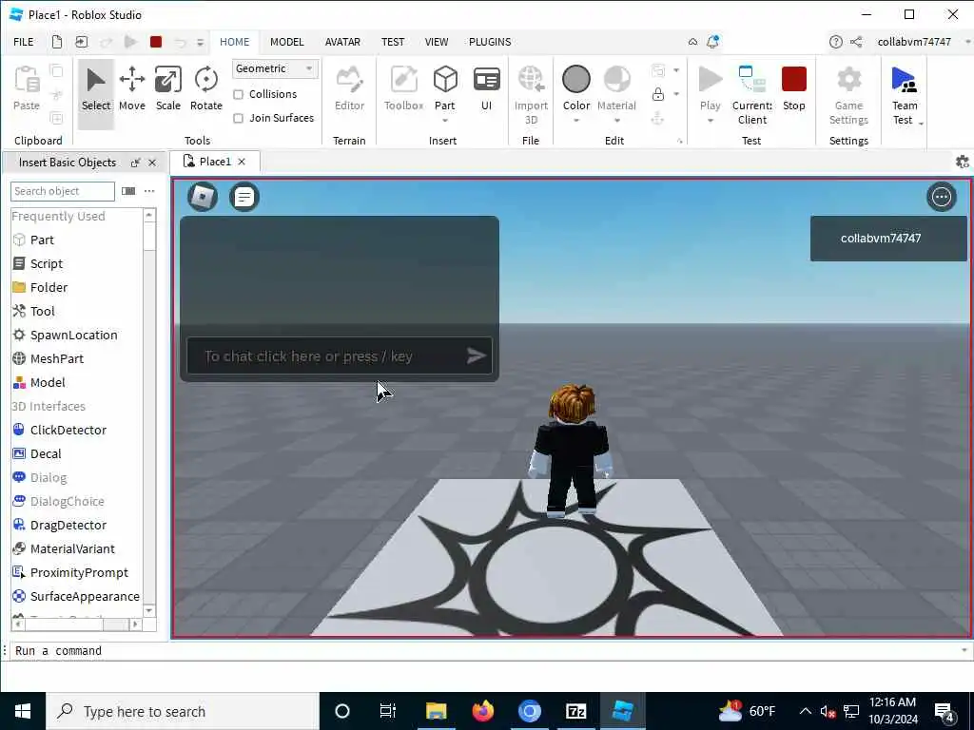Open the command bar history dropdown
Viewport: 974px width, 730px height.
964,650
